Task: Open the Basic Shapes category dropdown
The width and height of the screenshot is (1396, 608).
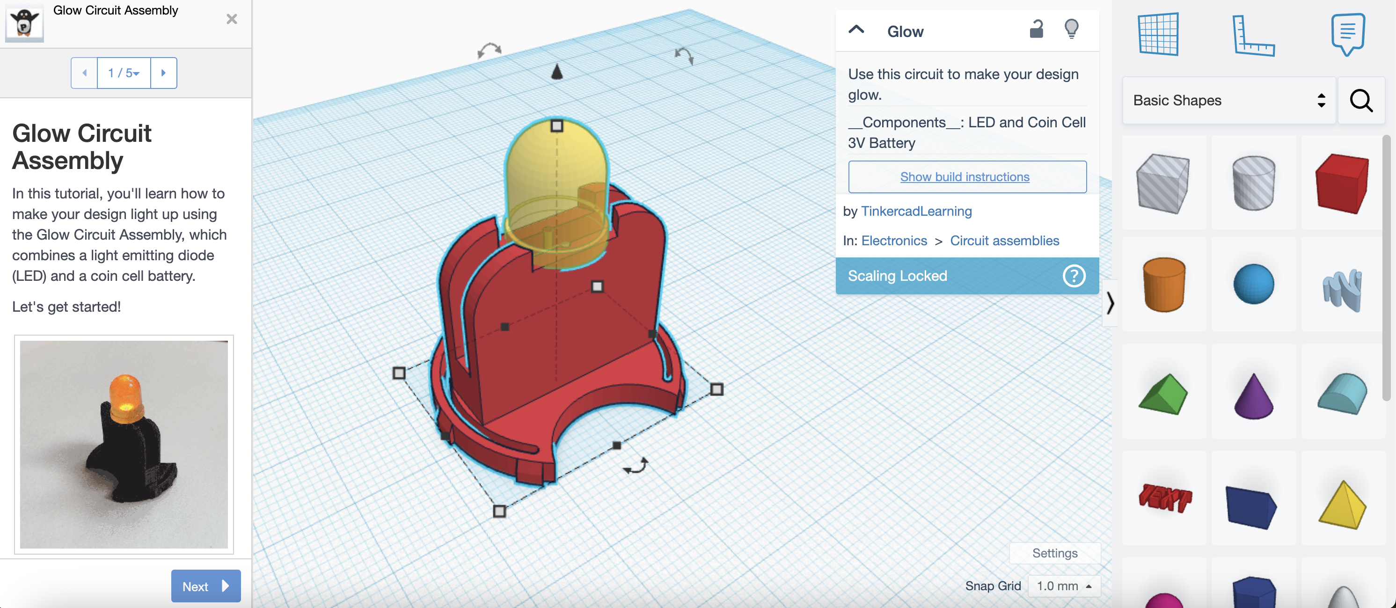Action: [1228, 100]
